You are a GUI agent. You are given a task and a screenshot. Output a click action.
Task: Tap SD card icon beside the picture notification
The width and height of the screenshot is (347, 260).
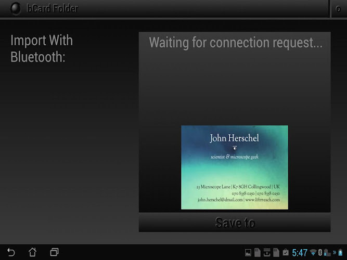point(258,253)
